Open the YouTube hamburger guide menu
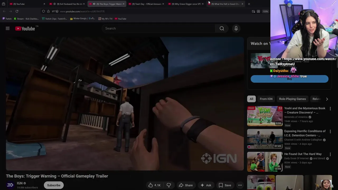Screen dimensions: 338x190 tap(8, 28)
